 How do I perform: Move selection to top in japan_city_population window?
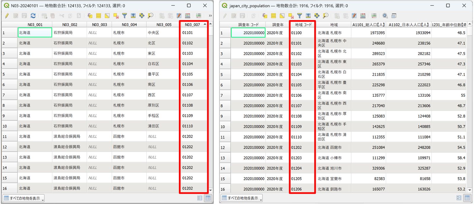308,16
